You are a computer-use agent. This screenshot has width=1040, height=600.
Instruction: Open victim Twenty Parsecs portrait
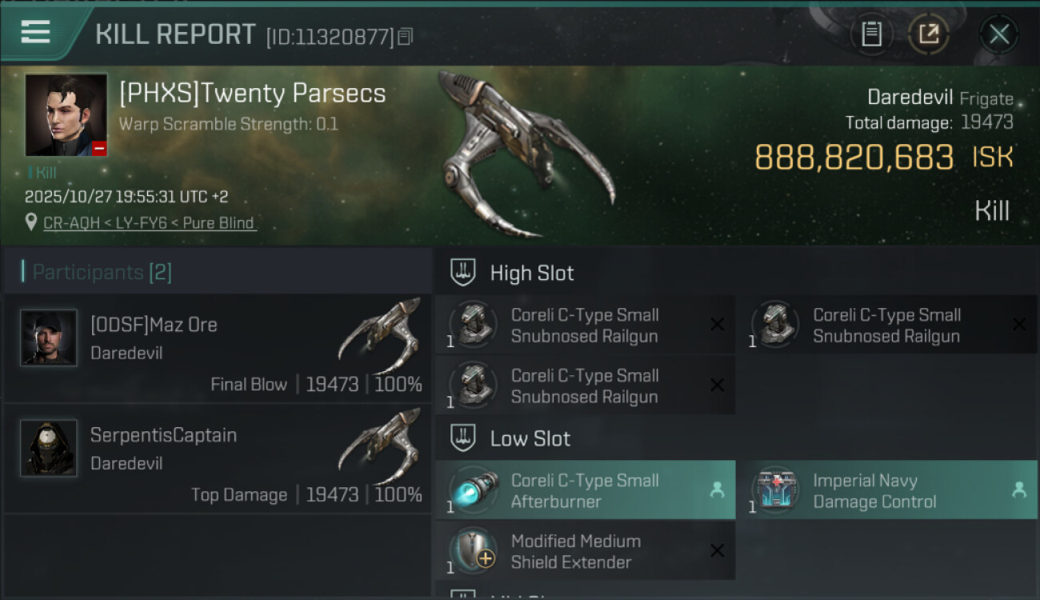66,115
